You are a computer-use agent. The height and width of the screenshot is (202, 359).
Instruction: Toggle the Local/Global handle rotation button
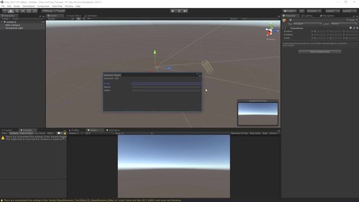[x=60, y=11]
